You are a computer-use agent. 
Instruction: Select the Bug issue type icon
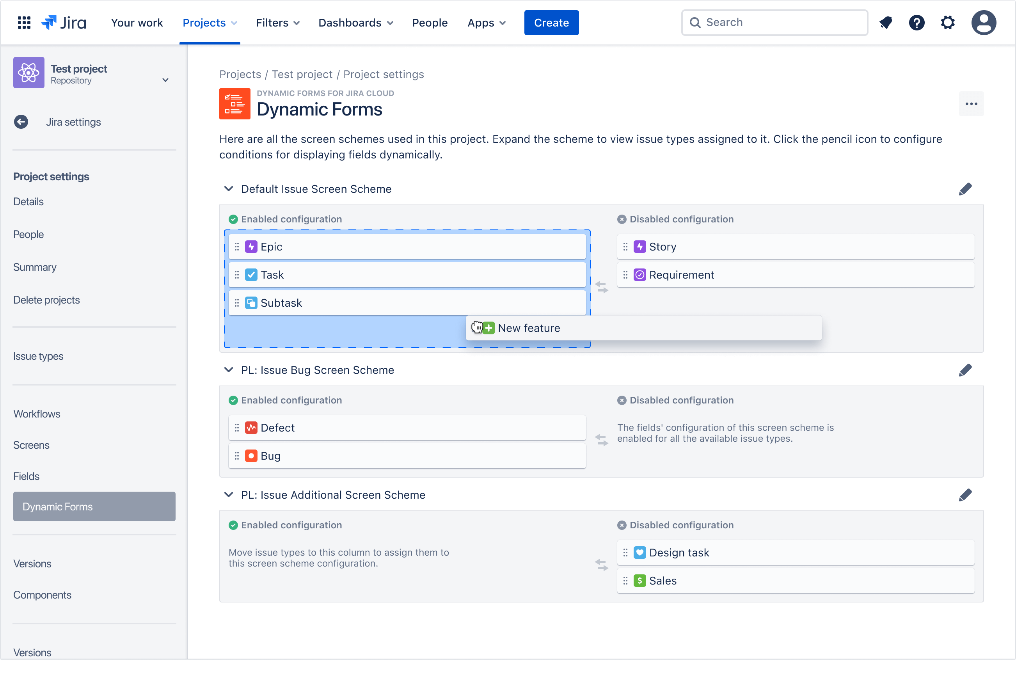tap(251, 456)
